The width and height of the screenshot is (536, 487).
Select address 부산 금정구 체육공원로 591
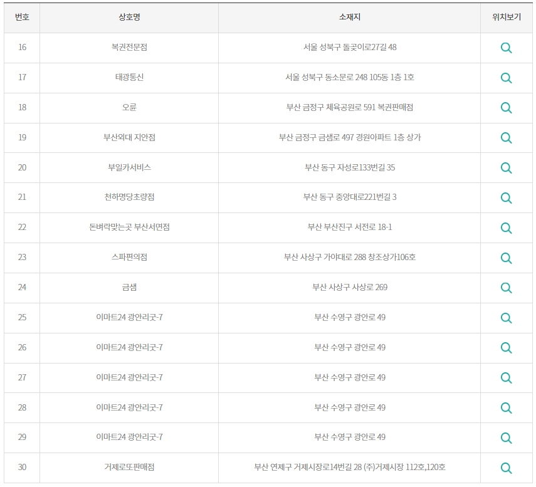point(350,107)
